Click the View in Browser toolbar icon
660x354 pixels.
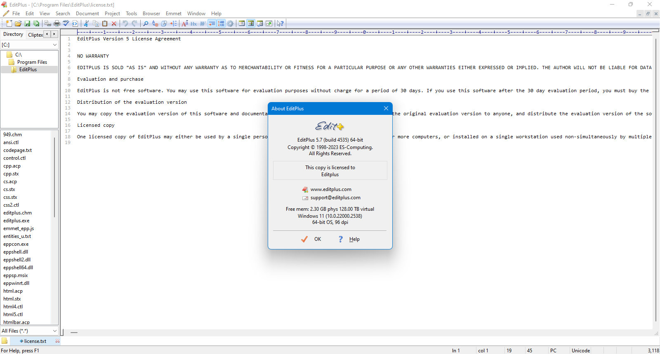point(75,23)
